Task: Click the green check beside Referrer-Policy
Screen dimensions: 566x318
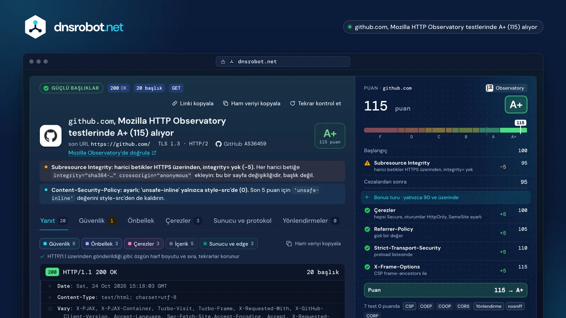Action: coord(367,229)
